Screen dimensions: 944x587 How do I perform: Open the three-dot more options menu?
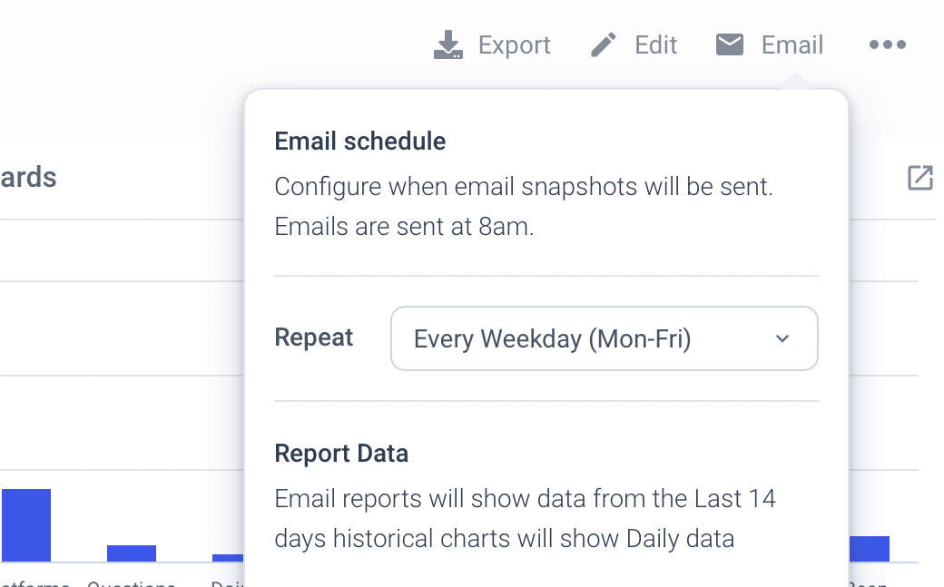pos(887,45)
